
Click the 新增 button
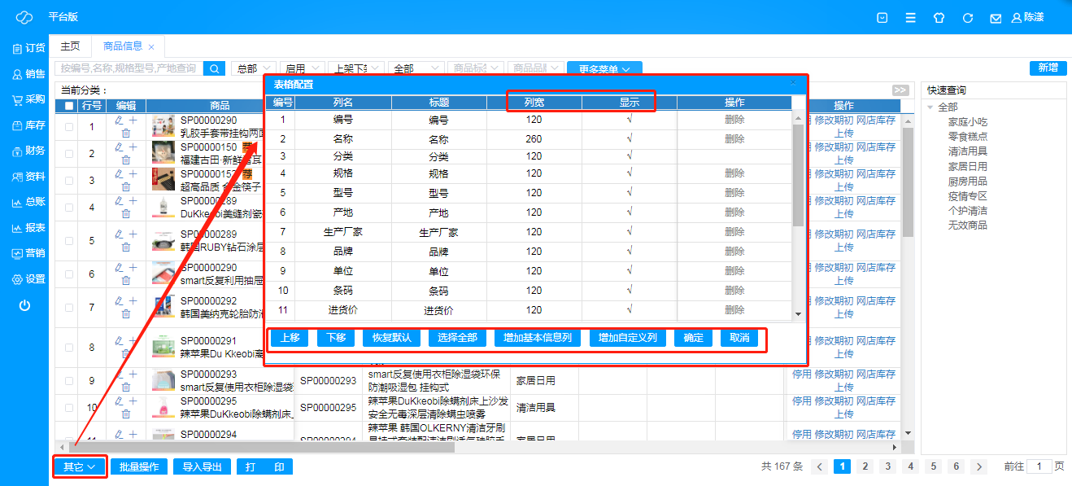(1048, 68)
